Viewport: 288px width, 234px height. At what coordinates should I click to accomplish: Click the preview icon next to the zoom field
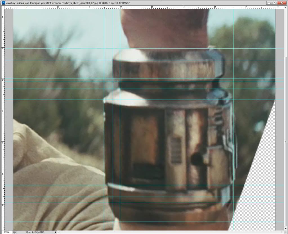pos(15,232)
